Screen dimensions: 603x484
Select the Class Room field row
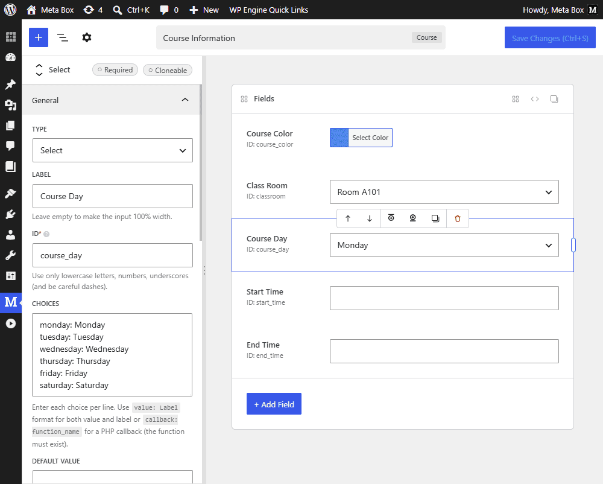403,191
